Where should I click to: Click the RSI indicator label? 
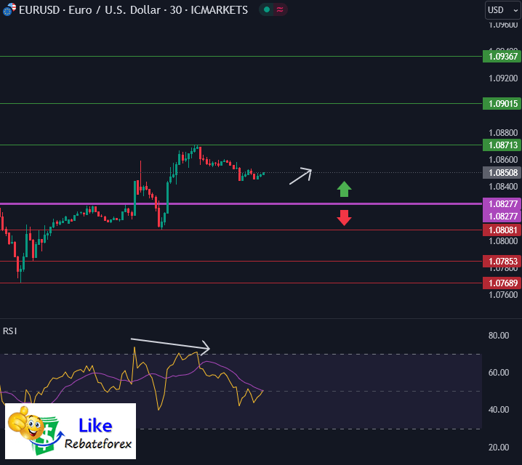pyautogui.click(x=10, y=331)
